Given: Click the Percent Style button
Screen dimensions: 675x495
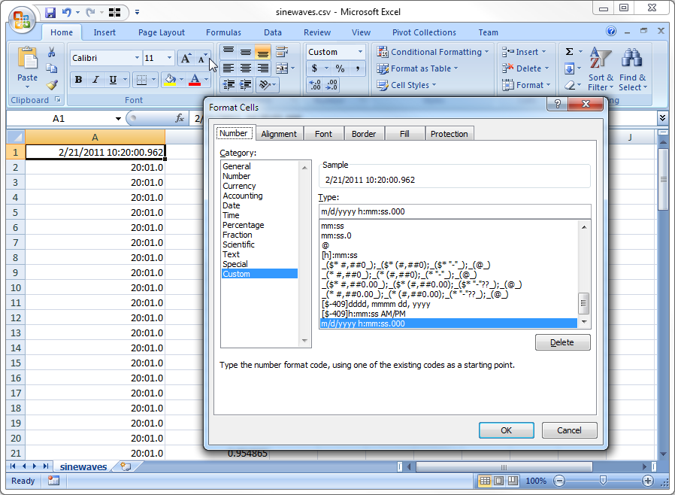Looking at the screenshot, I should point(340,68).
